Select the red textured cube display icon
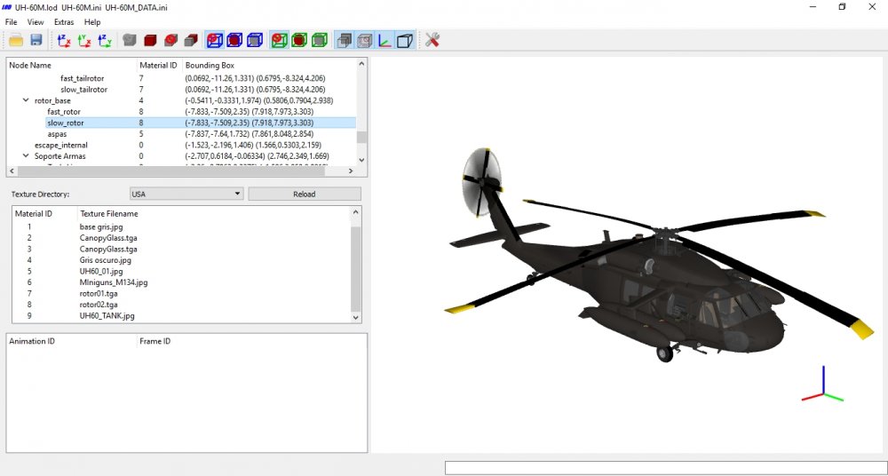 point(170,40)
